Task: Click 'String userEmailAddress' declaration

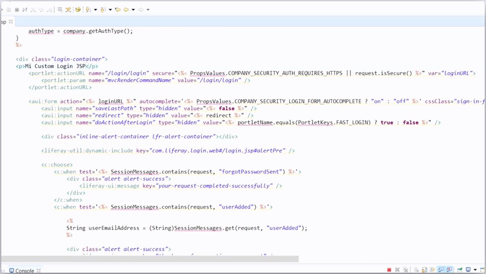Action: [x=103, y=228]
